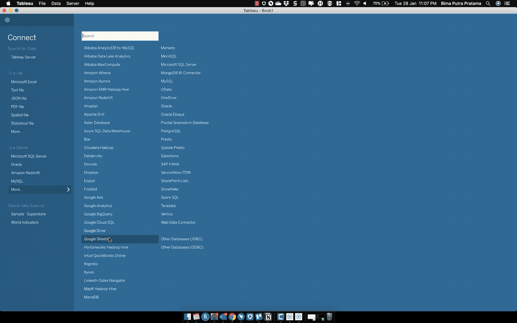Select SAP HANA connector
The width and height of the screenshot is (517, 323).
click(x=170, y=164)
